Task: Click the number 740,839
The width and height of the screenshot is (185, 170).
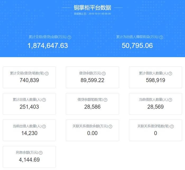Action: 29,80
